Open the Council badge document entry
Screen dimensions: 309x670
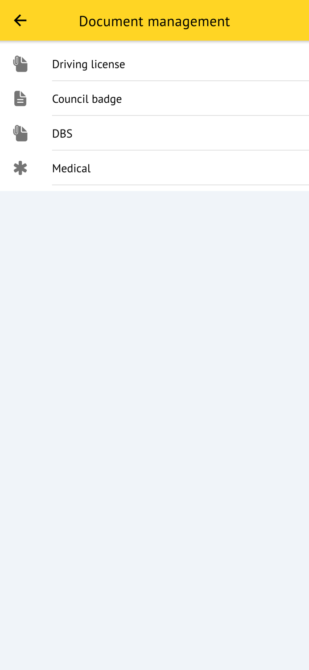coord(154,99)
